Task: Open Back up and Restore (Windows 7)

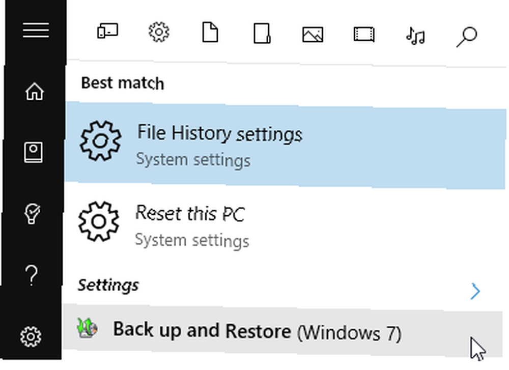Action: pyautogui.click(x=282, y=331)
